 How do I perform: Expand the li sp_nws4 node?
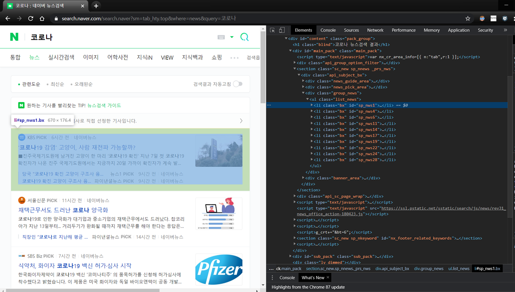[x=312, y=111]
